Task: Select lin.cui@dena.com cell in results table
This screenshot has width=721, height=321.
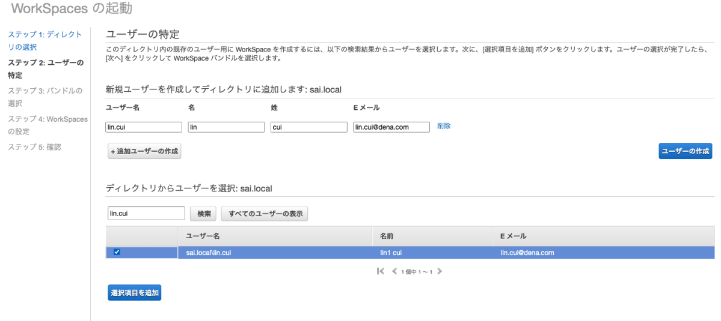Action: tap(603, 253)
